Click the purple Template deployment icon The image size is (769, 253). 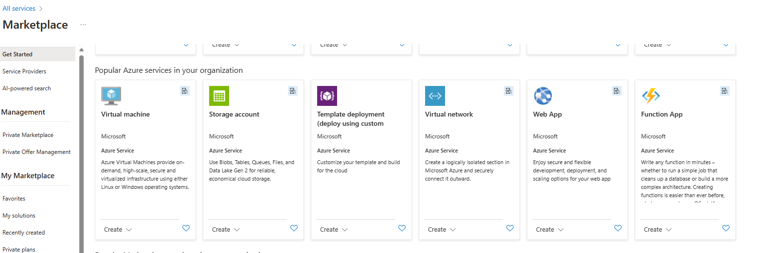click(327, 96)
